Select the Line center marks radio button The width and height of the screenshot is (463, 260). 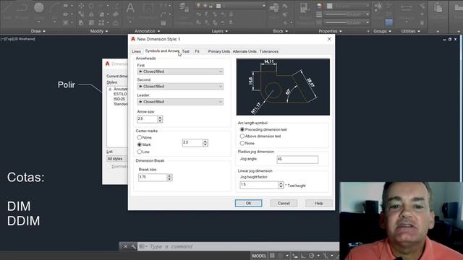(x=140, y=152)
